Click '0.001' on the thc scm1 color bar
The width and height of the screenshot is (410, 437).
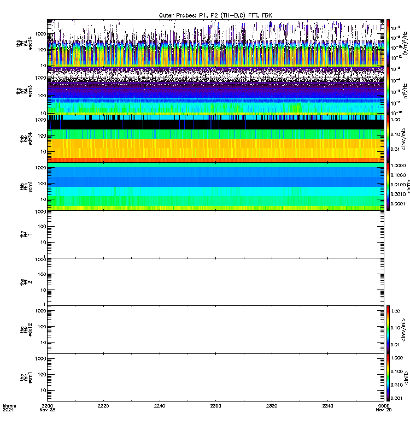click(397, 398)
